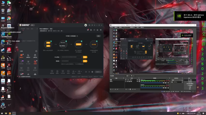
Task: Toggle visibility of the display capture source
Action: (137, 81)
